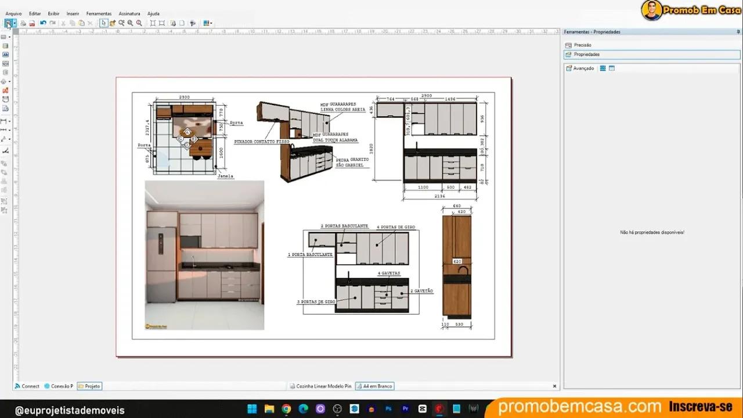Click the Print icon in the toolbar
Image resolution: width=743 pixels, height=418 pixels.
(24, 23)
